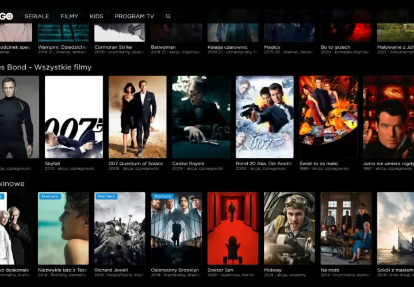Image resolution: width=414 pixels, height=287 pixels.
Task: Click the Skyfall title text
Action: 52,164
